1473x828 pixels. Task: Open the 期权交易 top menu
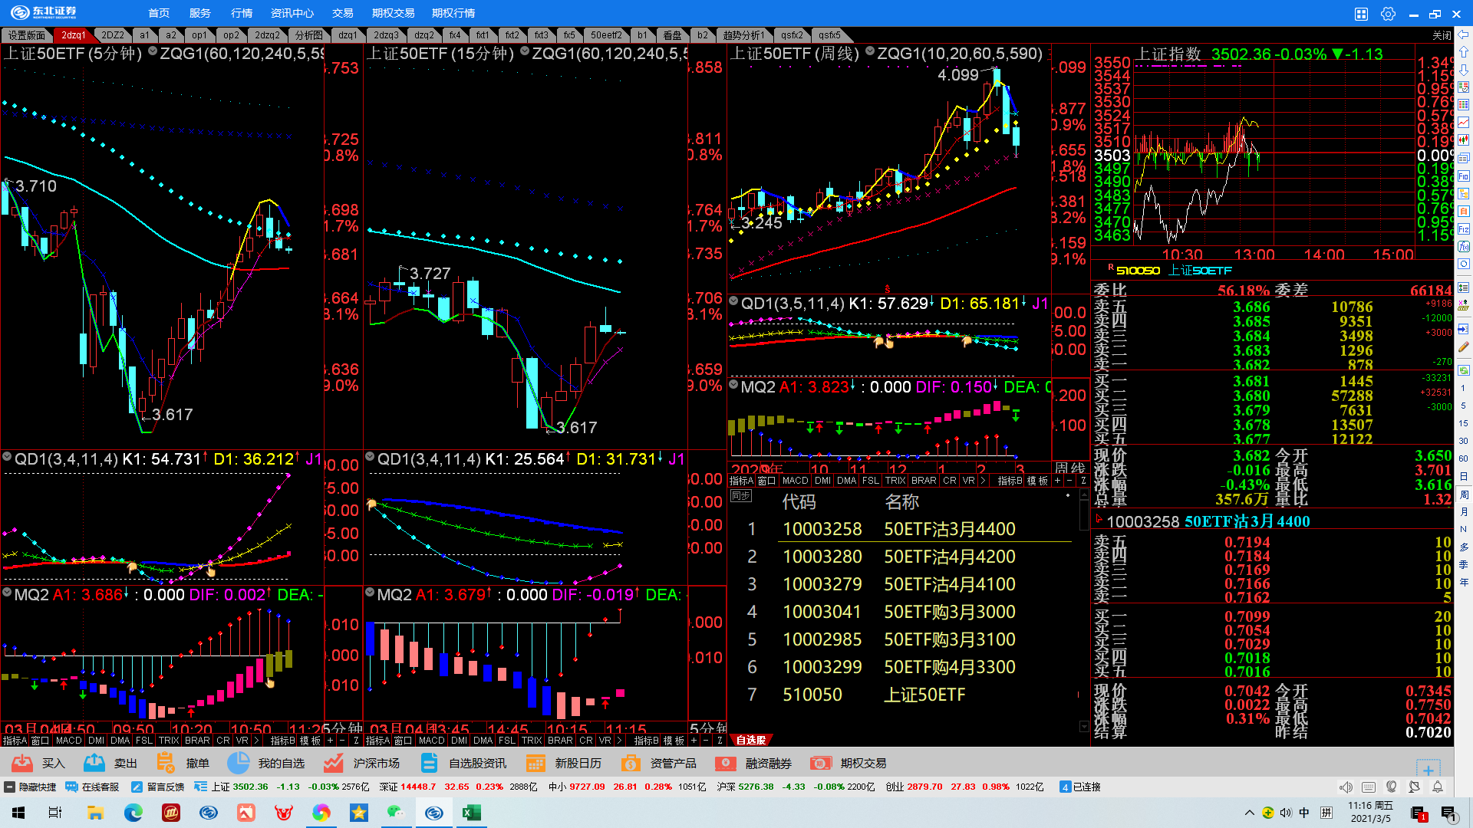pos(393,13)
